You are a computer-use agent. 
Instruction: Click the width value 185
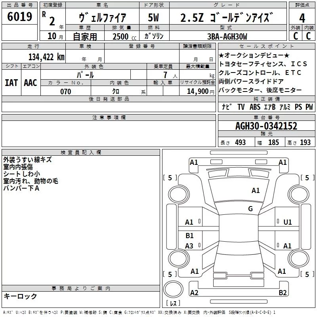pos(273,143)
